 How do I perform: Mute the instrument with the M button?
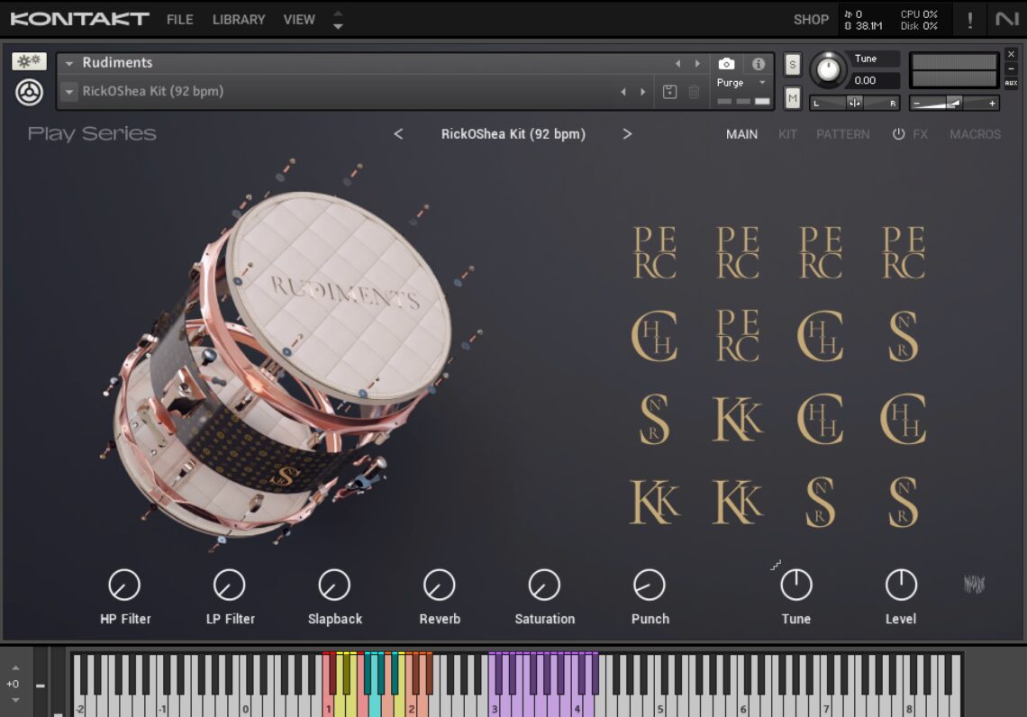click(793, 98)
